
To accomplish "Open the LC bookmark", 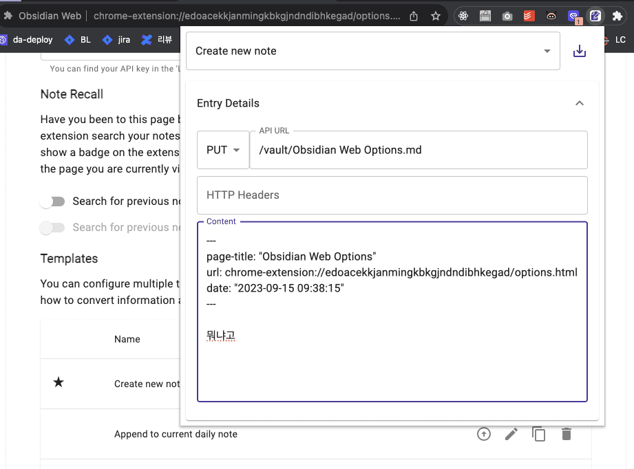I will tap(615, 40).
